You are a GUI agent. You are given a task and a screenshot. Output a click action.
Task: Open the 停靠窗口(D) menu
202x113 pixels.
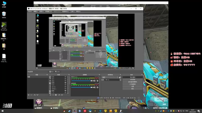point(48,12)
